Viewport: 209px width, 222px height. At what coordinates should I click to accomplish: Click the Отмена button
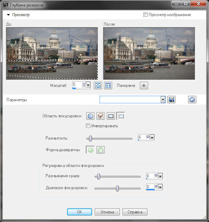click(107, 212)
